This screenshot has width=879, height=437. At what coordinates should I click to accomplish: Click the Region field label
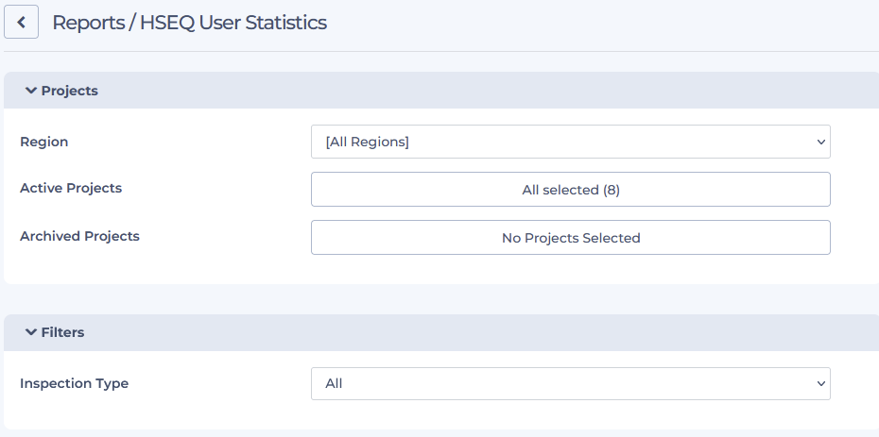43,142
